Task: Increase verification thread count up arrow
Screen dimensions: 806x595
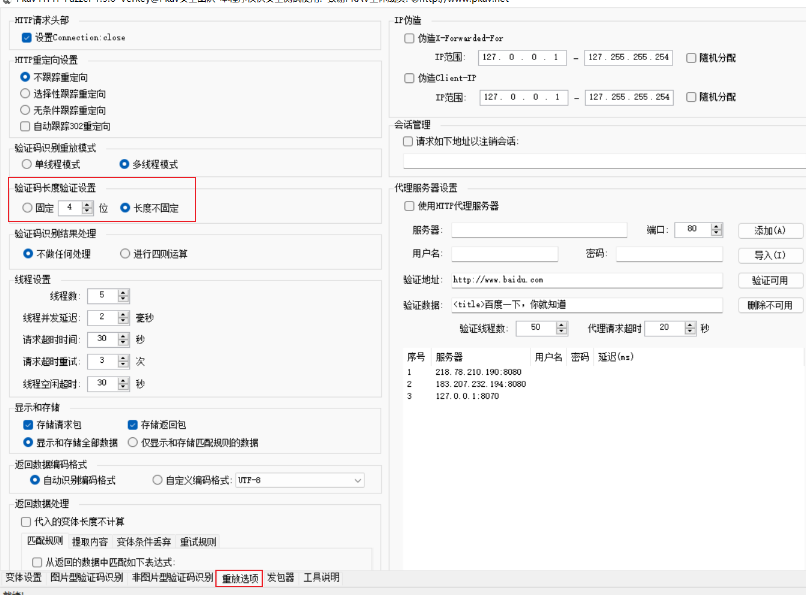Action: [561, 325]
